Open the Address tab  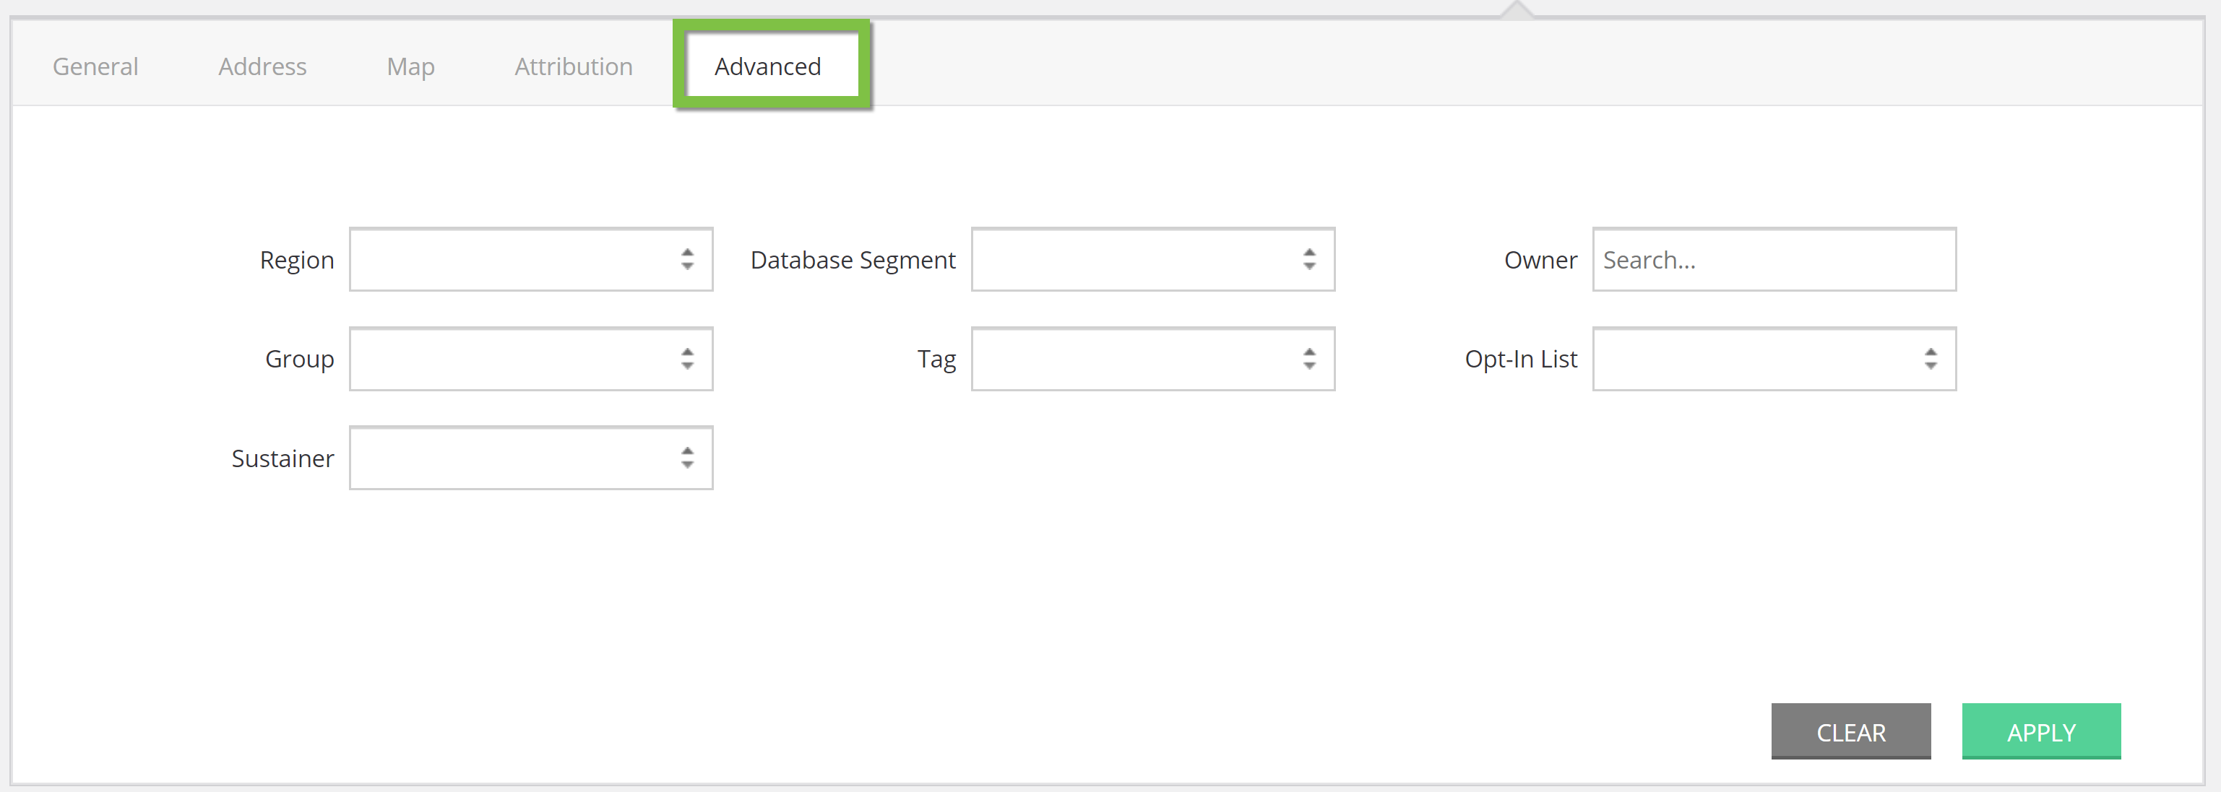pos(262,66)
